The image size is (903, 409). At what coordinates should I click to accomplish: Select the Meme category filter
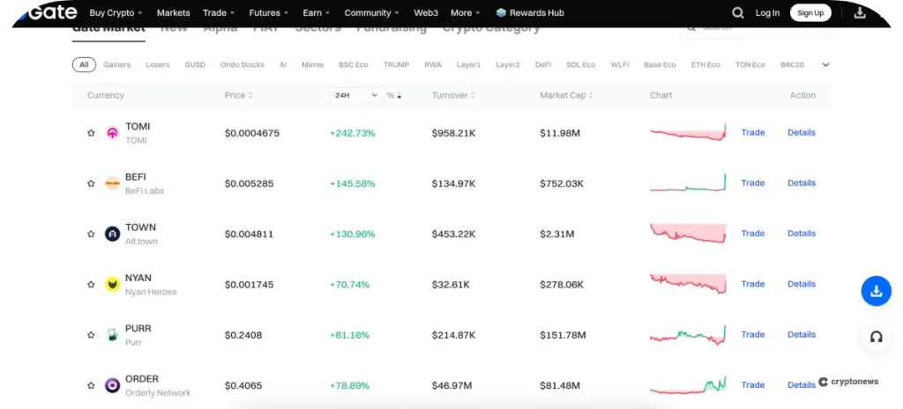point(313,64)
